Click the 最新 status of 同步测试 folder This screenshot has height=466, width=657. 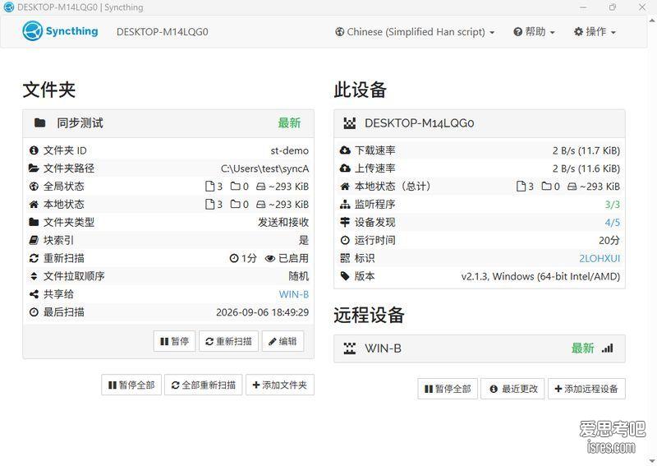coord(289,123)
